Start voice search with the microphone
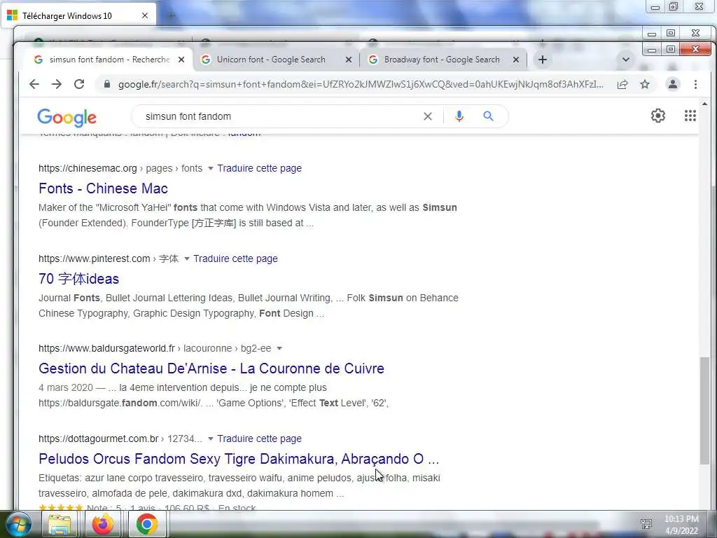717x538 pixels. point(459,116)
